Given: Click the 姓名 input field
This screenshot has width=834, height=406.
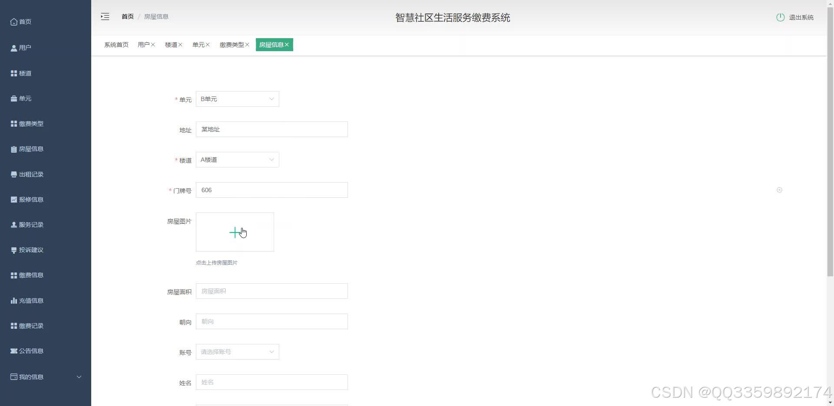Looking at the screenshot, I should point(272,382).
